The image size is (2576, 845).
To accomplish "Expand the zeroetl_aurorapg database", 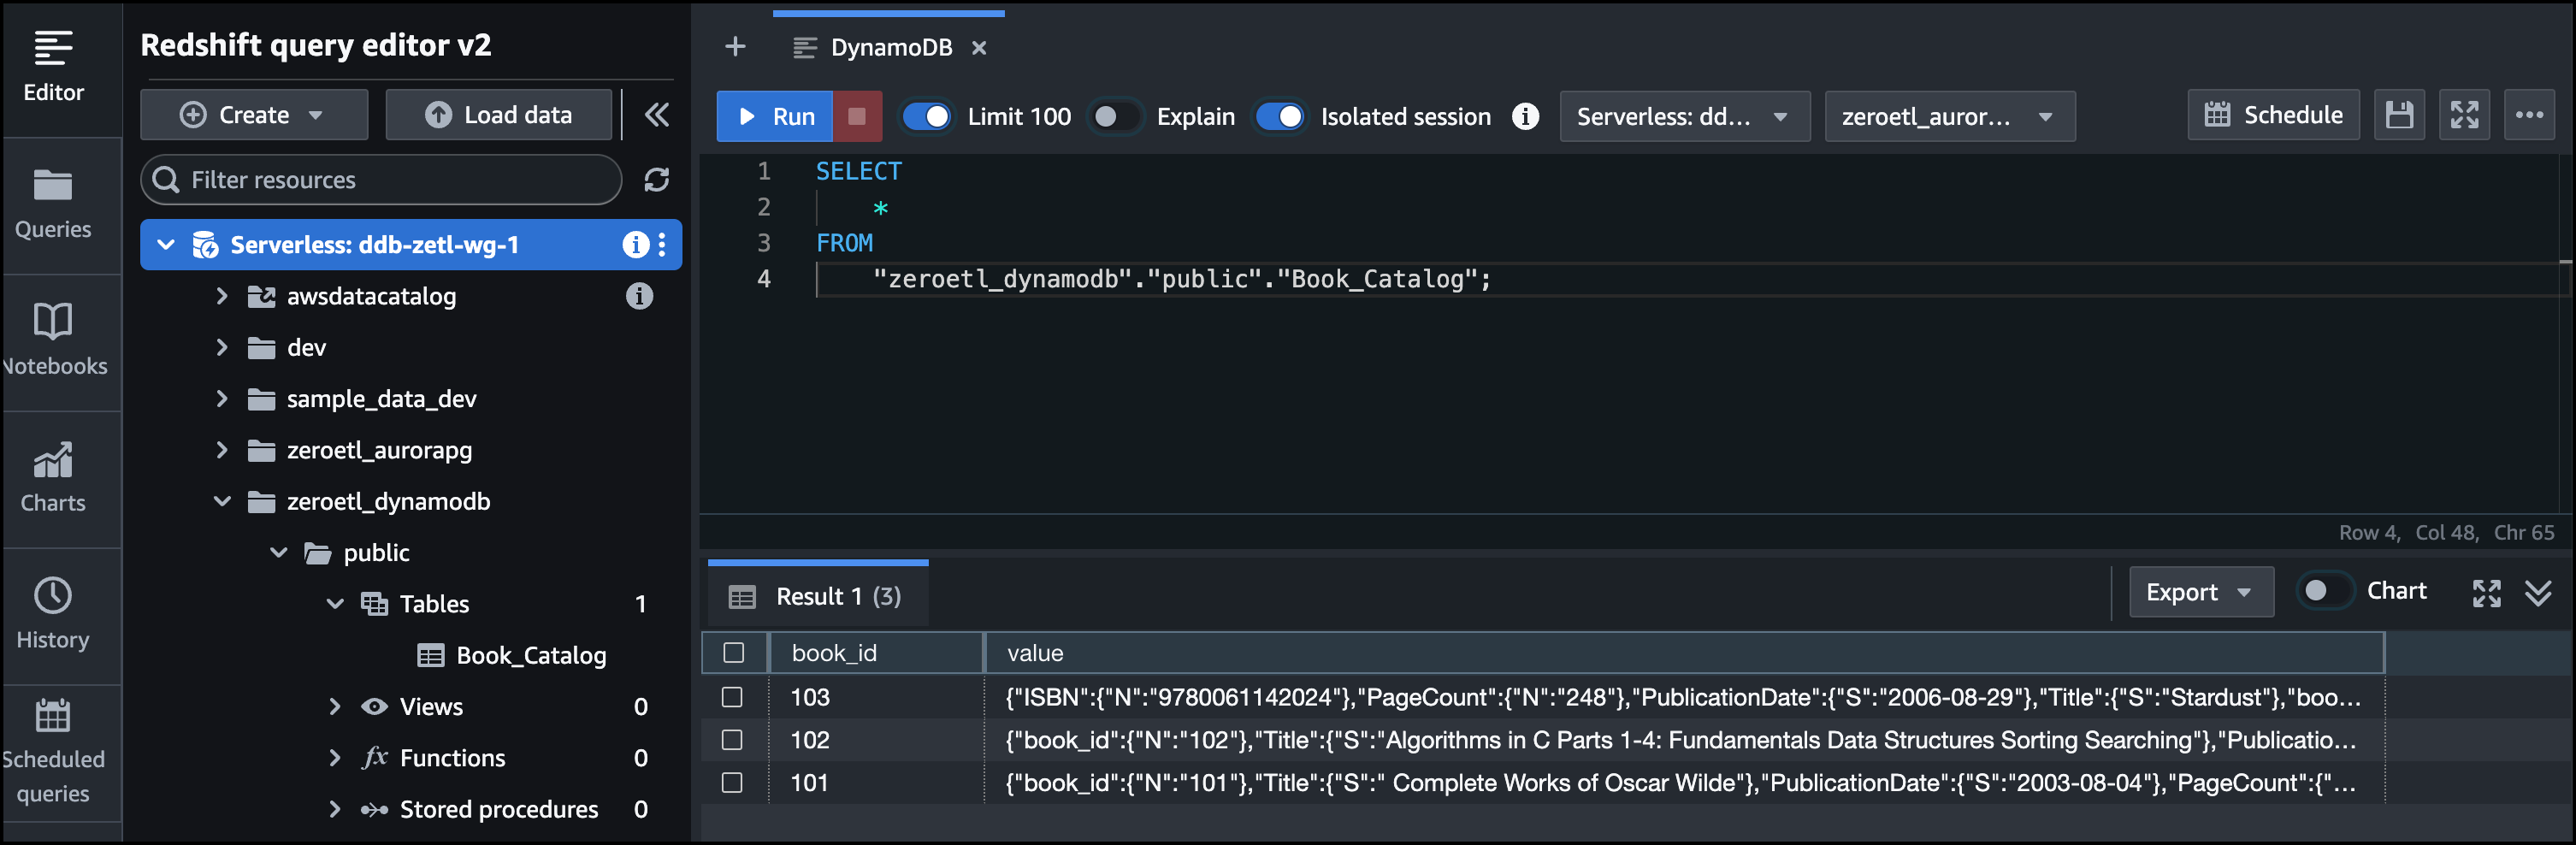I will 222,450.
